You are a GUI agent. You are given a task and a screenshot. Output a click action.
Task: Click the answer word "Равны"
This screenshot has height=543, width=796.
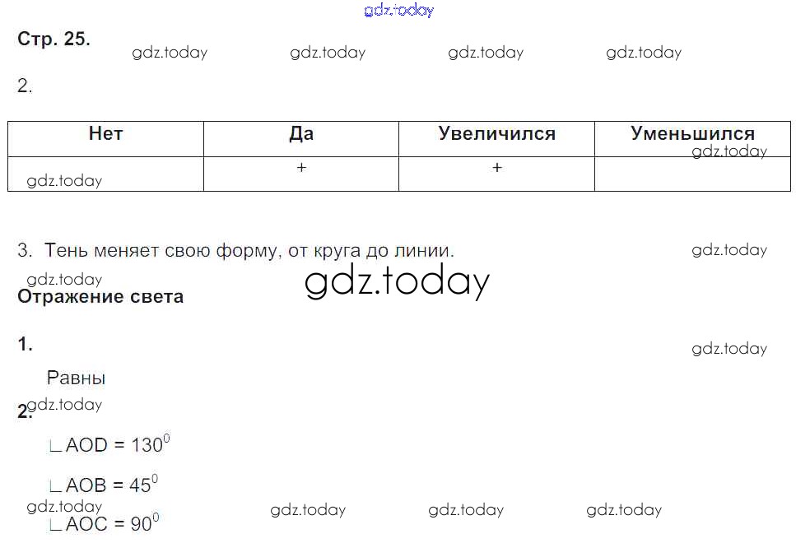77,378
